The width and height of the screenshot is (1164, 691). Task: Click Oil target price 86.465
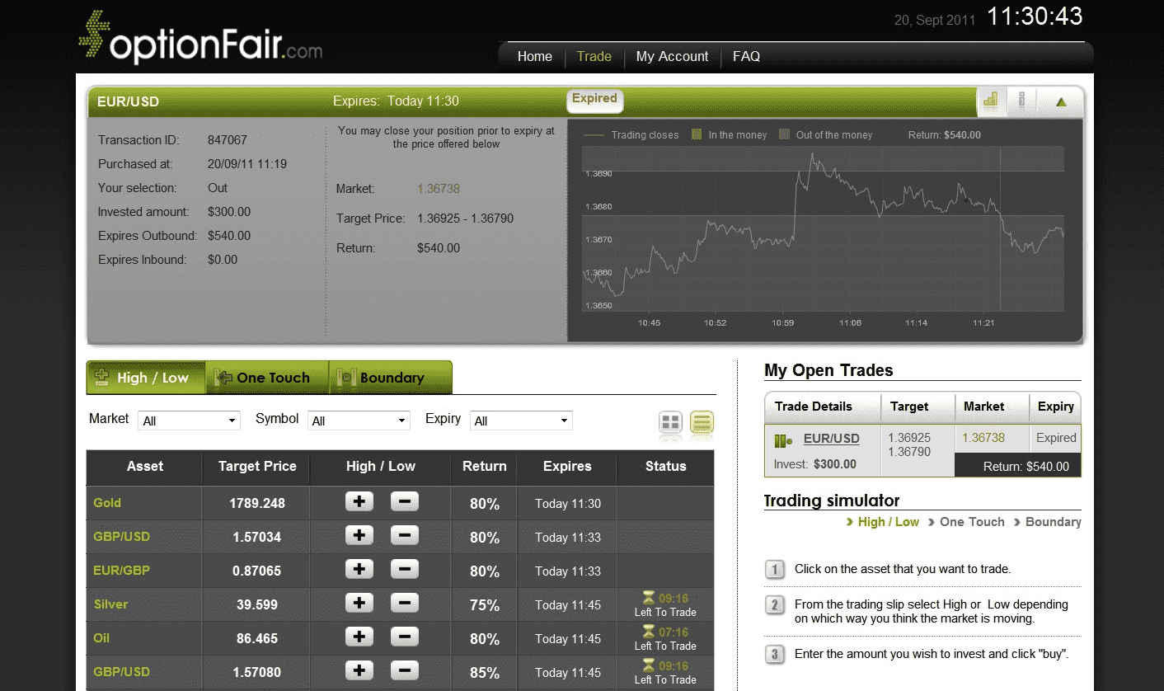(257, 638)
